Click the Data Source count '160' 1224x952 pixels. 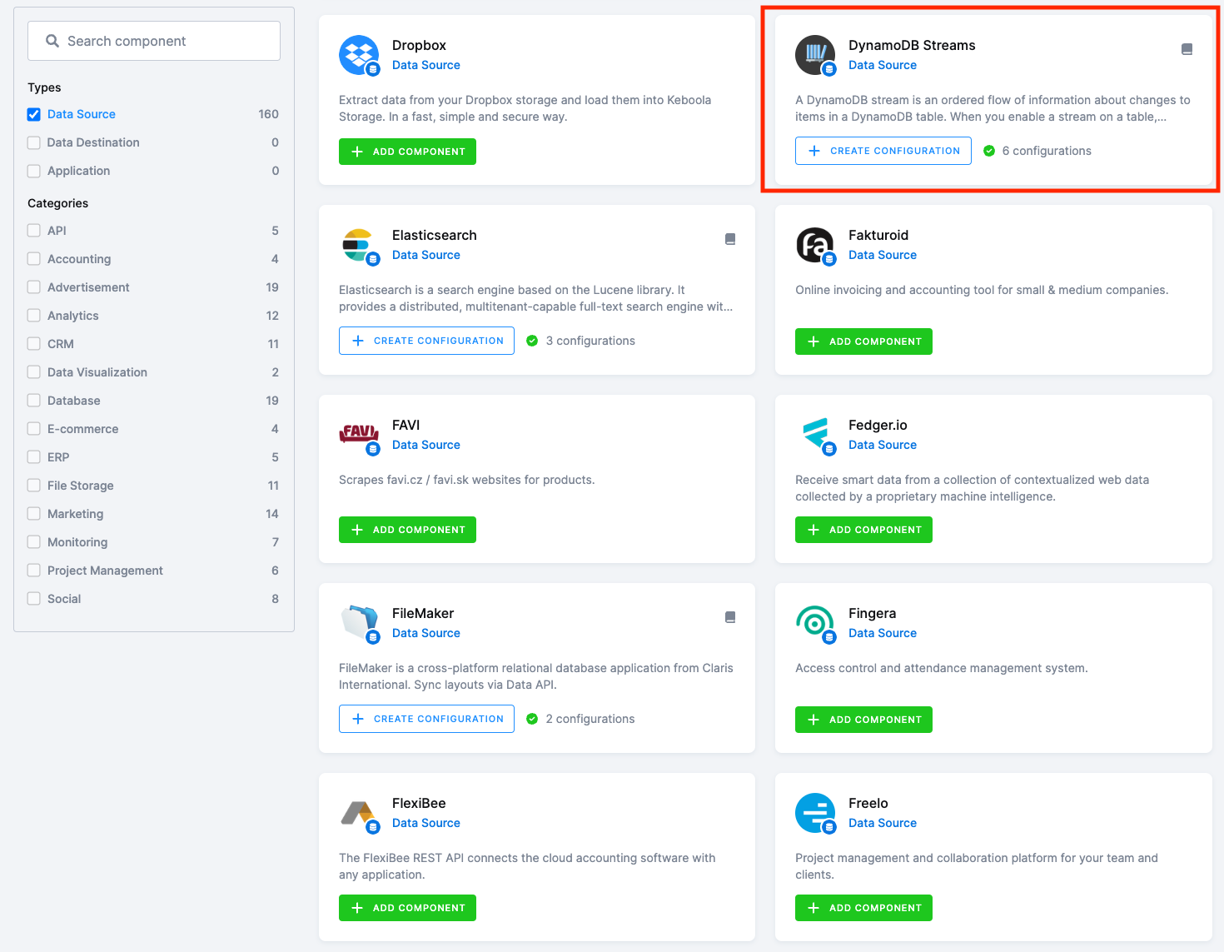click(268, 114)
